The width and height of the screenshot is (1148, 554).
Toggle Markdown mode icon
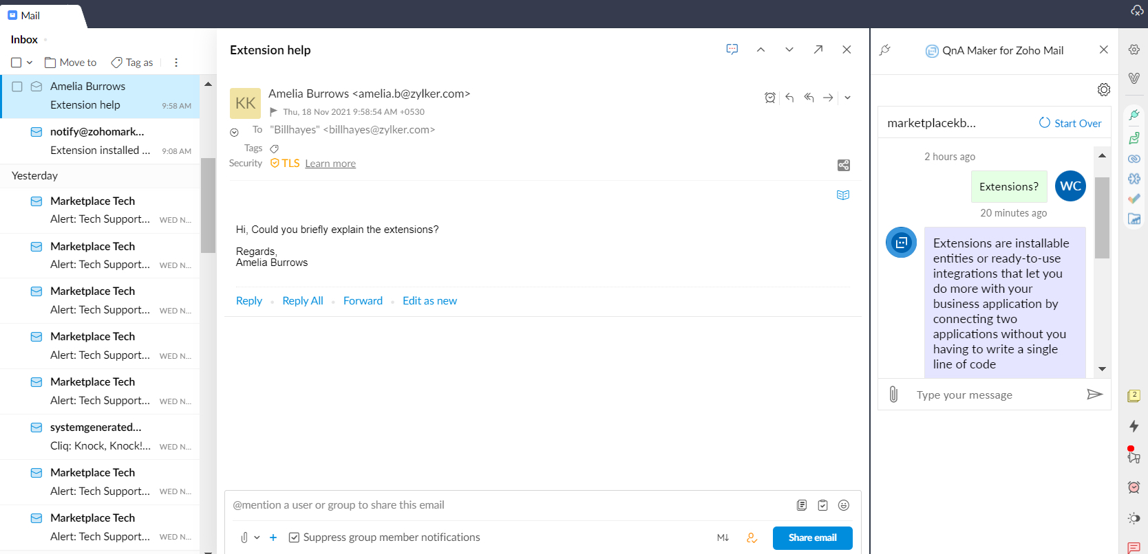(723, 538)
